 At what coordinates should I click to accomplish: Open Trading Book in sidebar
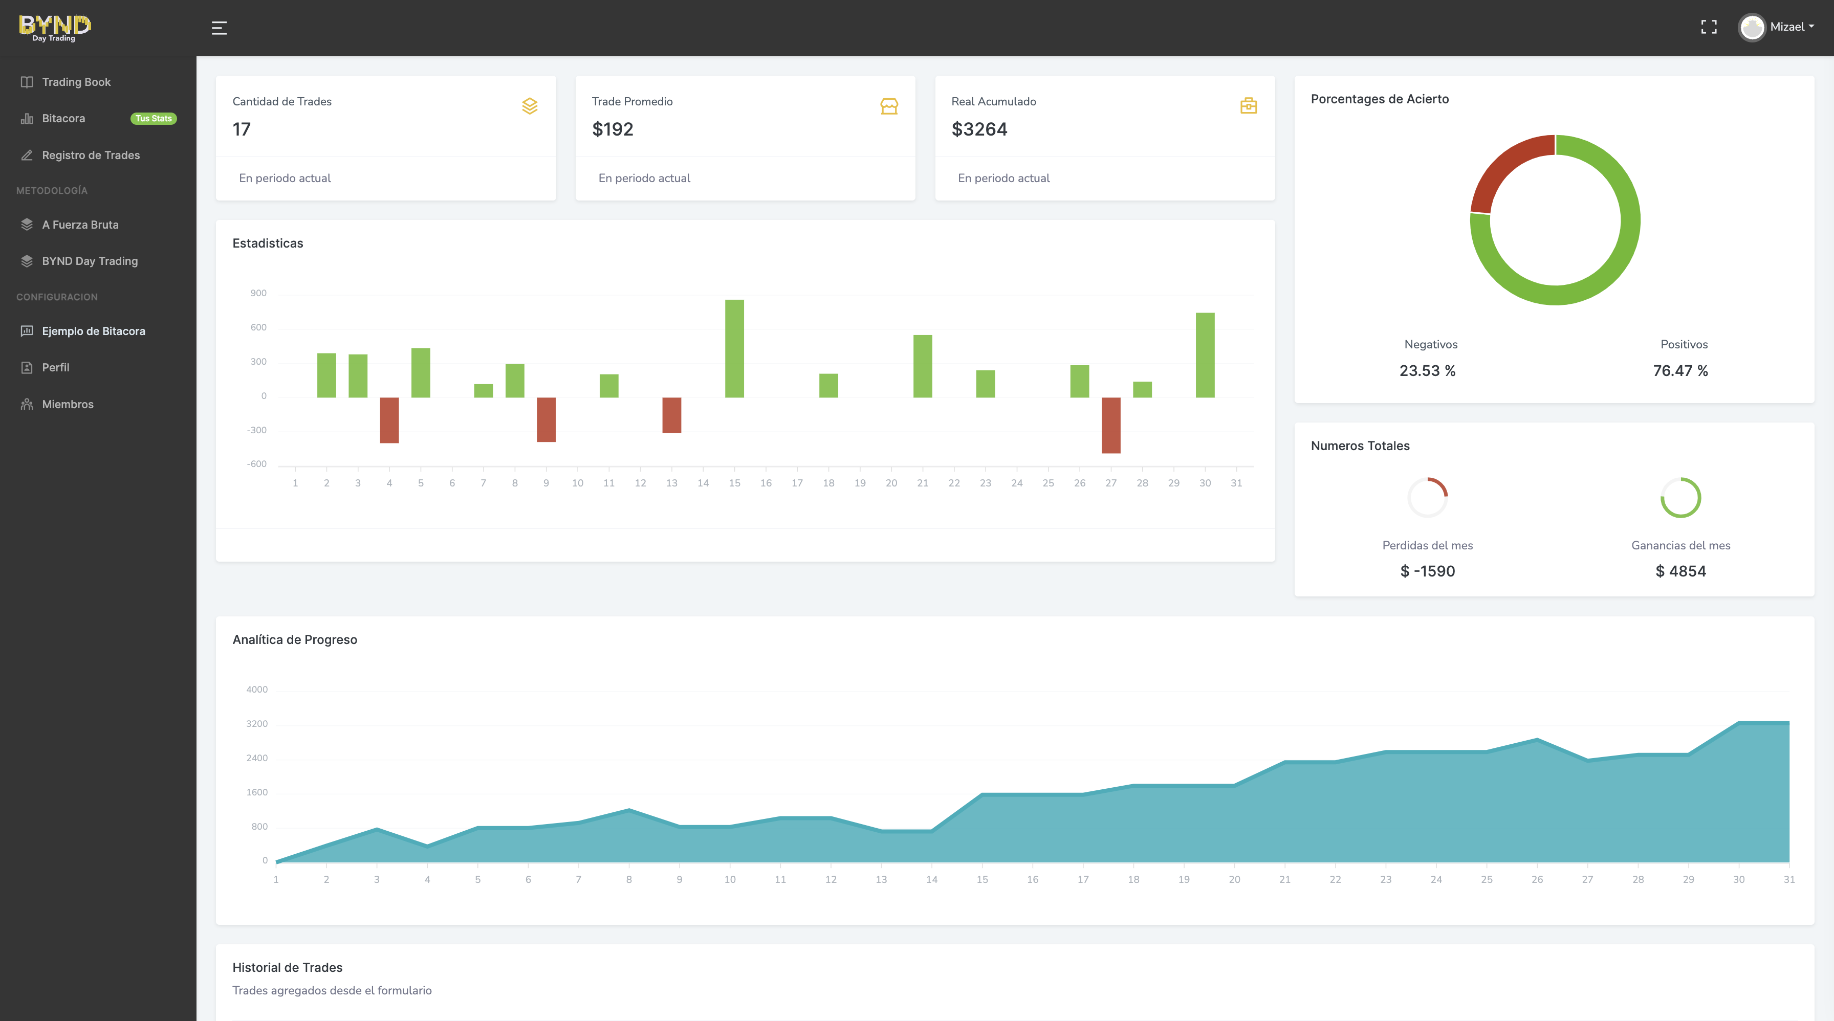[x=76, y=82]
